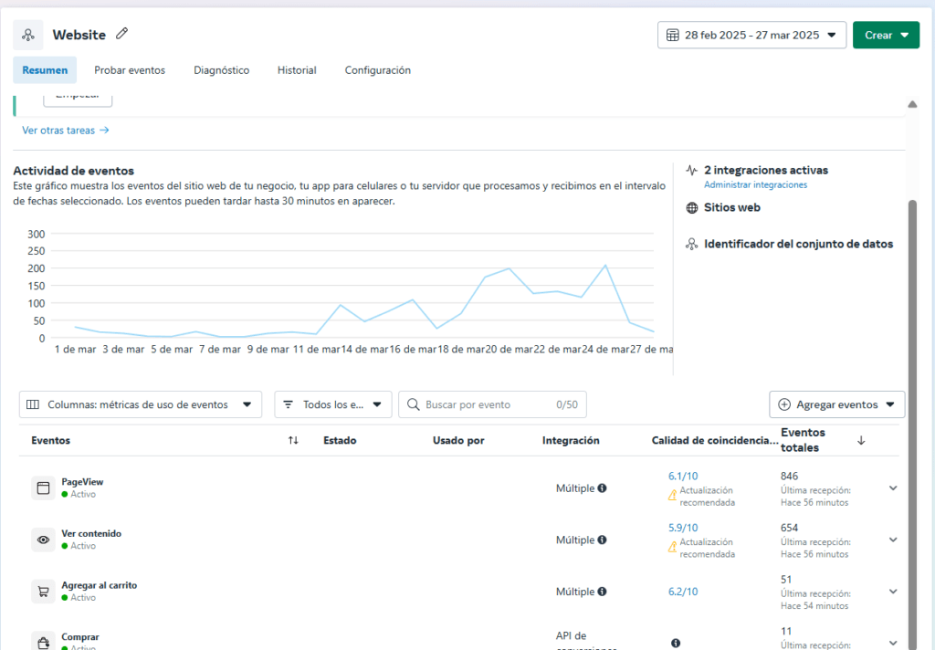Expand the Agregar al carrito row chevron

pos(893,592)
